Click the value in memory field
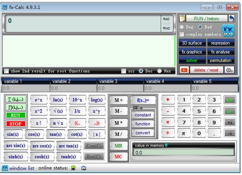This screenshot has height=175, width=242. (x=183, y=153)
